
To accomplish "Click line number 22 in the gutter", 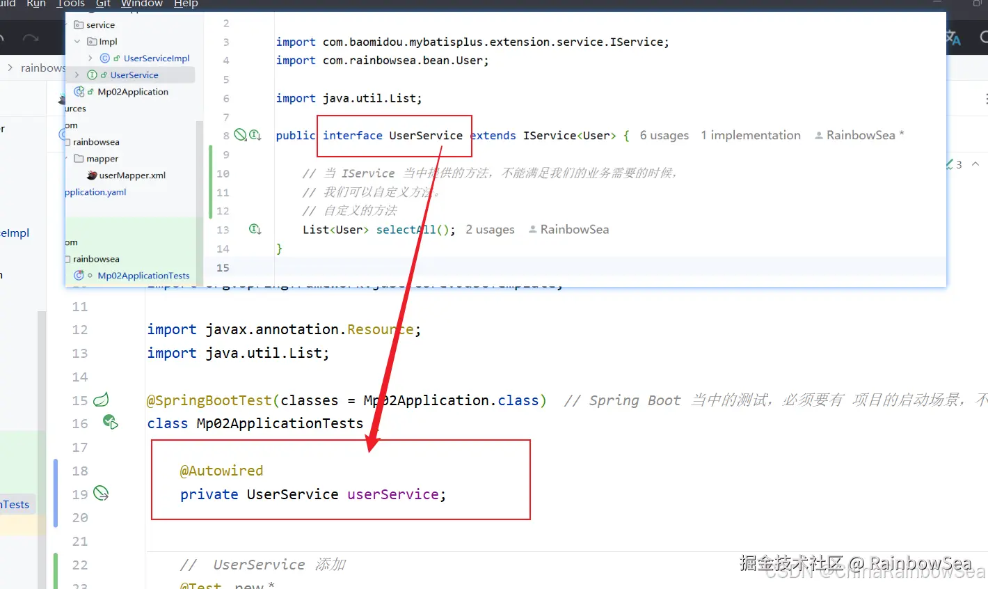I will [x=80, y=565].
